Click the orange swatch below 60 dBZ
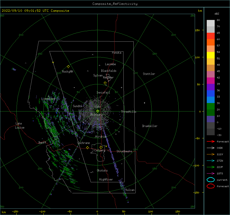This screenshot has width=230, height=215. click(x=211, y=42)
